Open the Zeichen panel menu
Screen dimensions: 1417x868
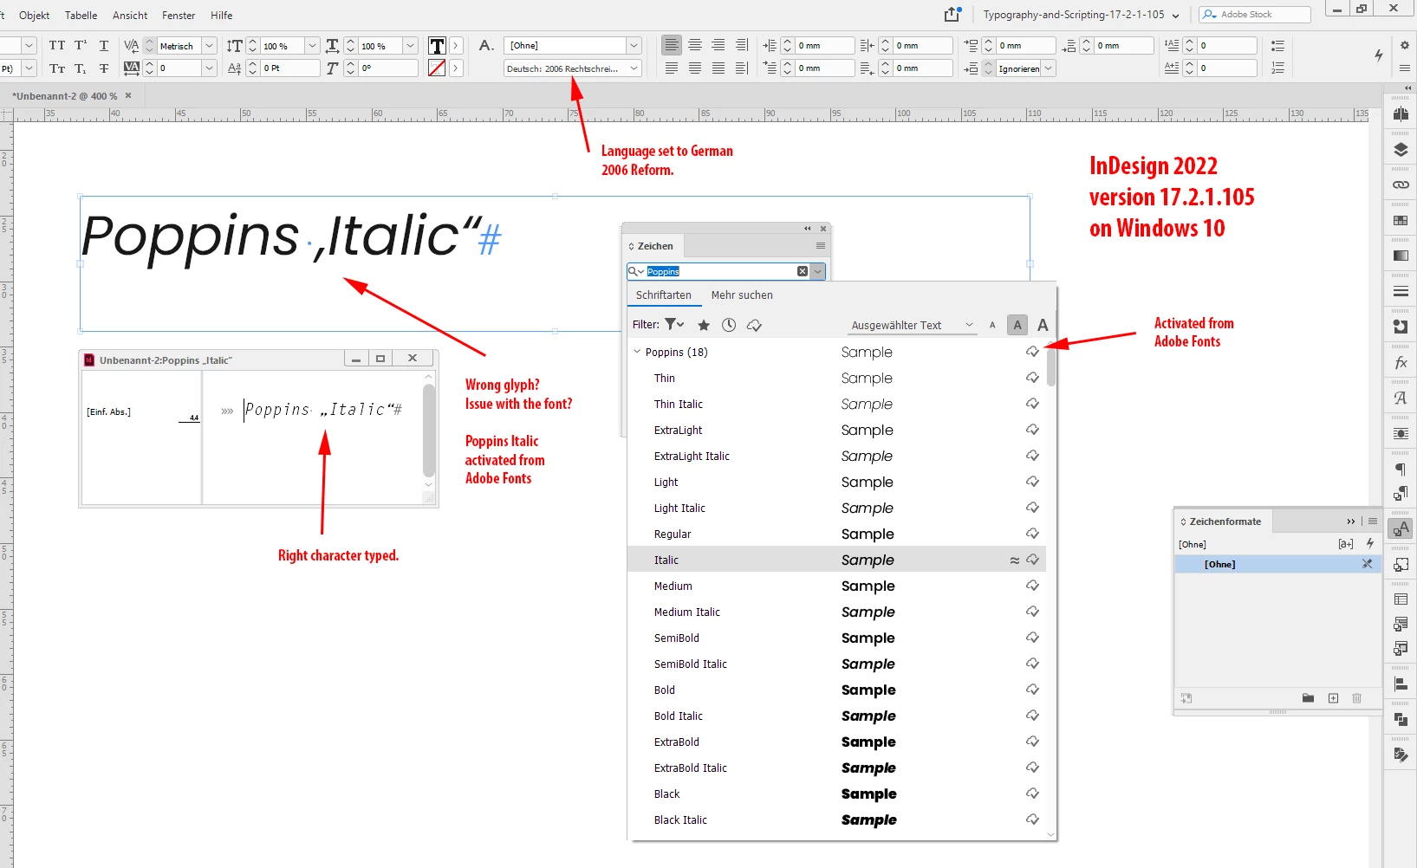click(820, 246)
